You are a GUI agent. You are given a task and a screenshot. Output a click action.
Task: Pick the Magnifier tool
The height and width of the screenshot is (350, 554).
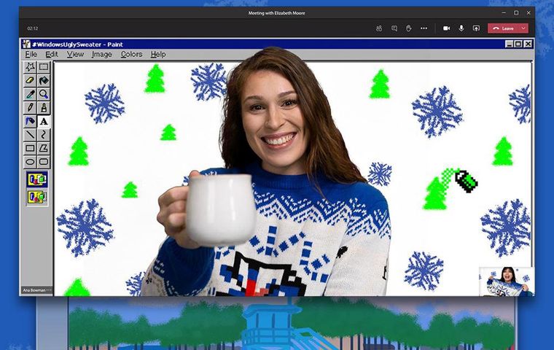44,94
